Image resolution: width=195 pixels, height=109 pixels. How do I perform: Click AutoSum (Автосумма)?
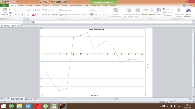pos(169,9)
